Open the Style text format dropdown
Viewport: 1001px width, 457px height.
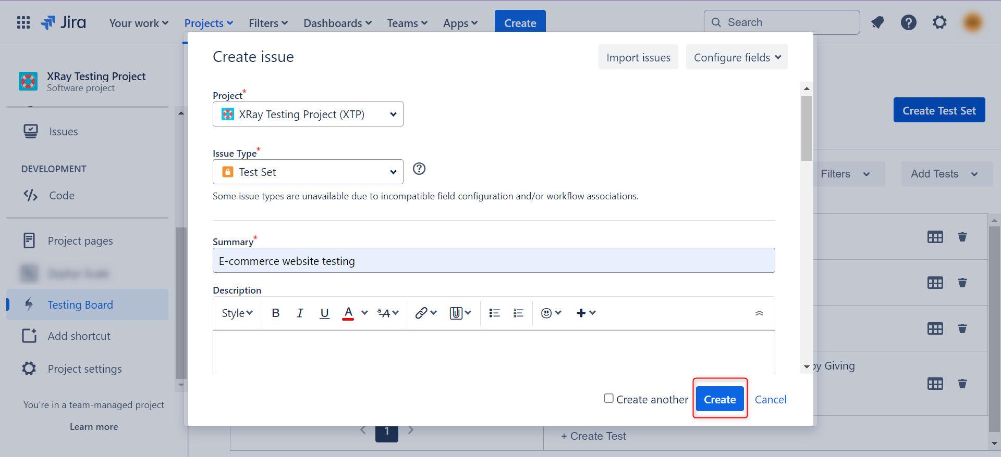tap(237, 313)
